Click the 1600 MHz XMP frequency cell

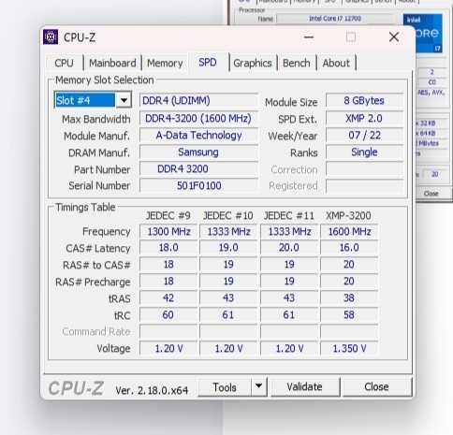[x=349, y=232]
